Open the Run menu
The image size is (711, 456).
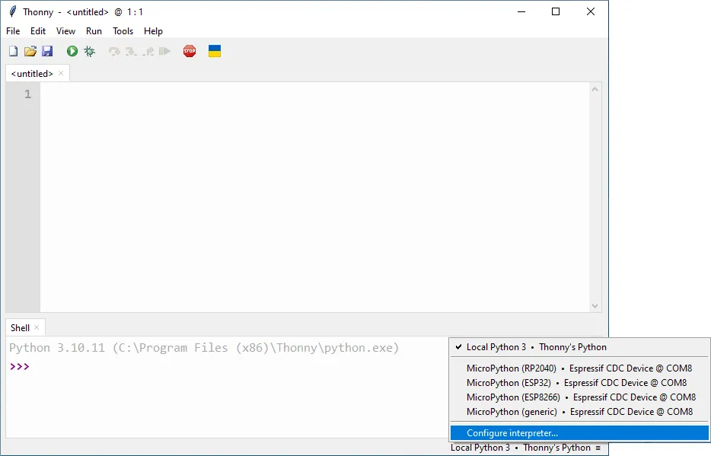(94, 31)
